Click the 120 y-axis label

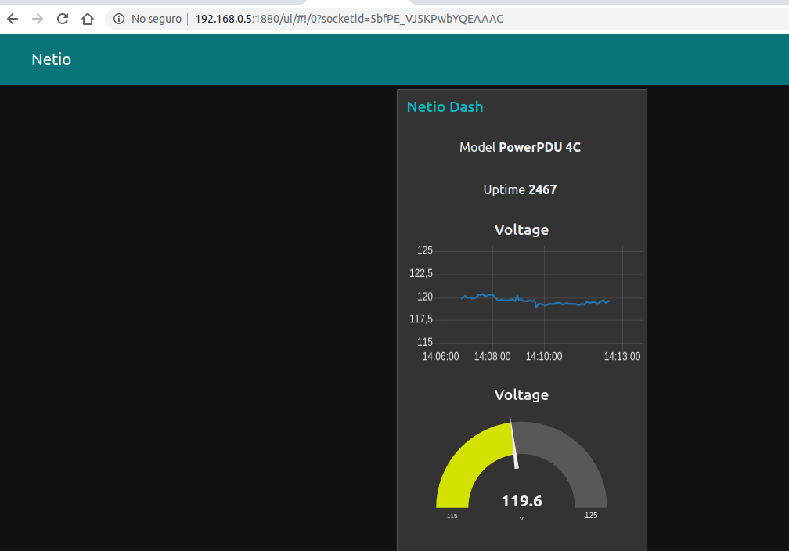click(x=425, y=297)
